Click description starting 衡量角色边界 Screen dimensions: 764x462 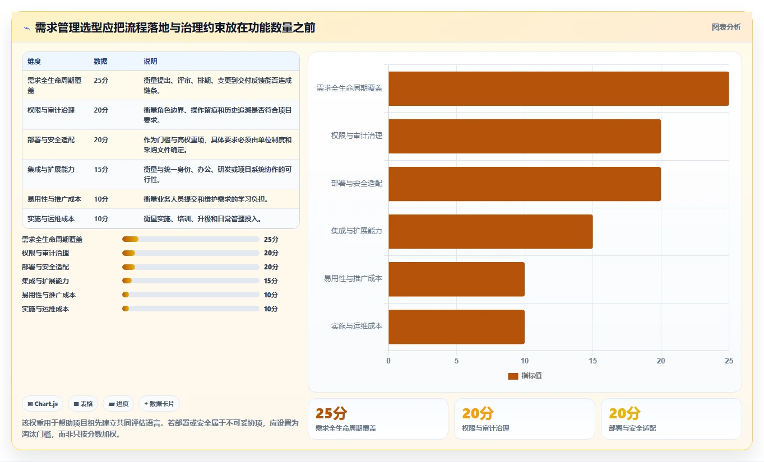[x=217, y=115]
